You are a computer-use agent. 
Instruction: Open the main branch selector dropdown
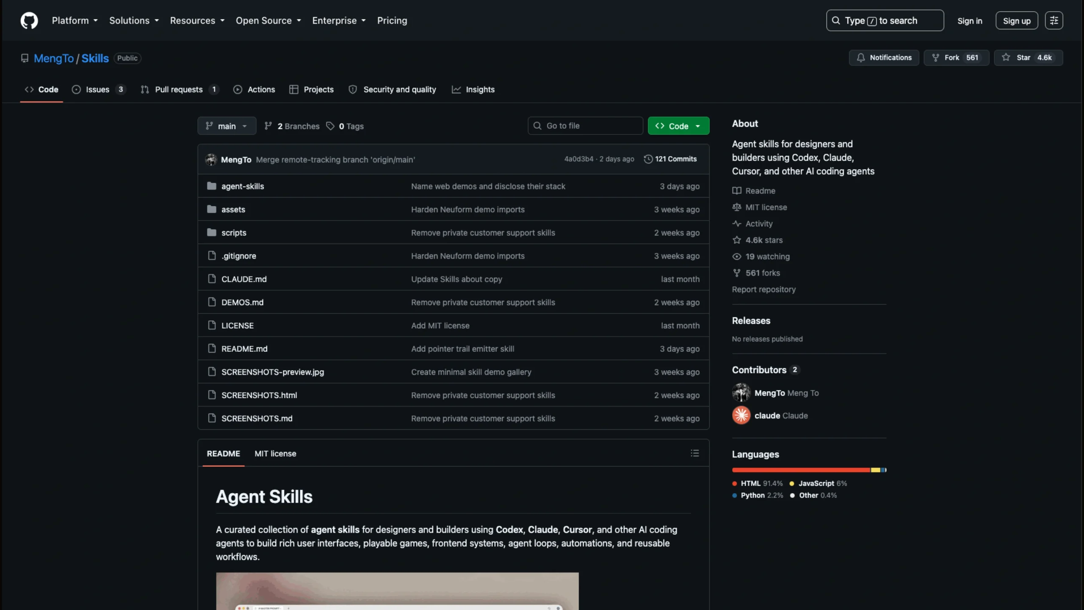pyautogui.click(x=227, y=126)
